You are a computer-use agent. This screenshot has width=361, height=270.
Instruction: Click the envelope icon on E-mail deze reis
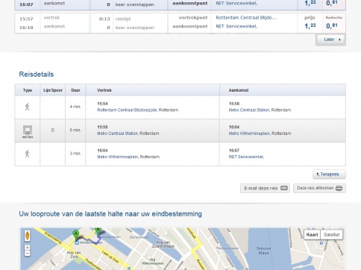(x=284, y=188)
